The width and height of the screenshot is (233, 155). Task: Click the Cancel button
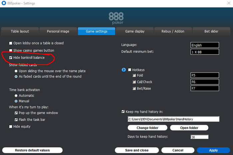178,150
